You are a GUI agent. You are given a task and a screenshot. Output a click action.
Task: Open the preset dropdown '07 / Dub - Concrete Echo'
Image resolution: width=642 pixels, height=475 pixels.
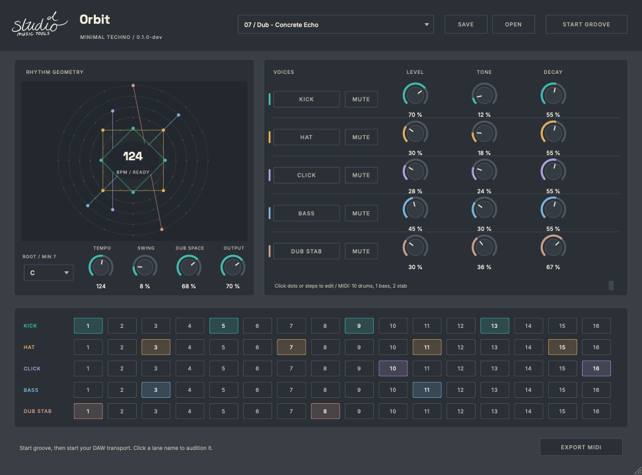tap(336, 24)
